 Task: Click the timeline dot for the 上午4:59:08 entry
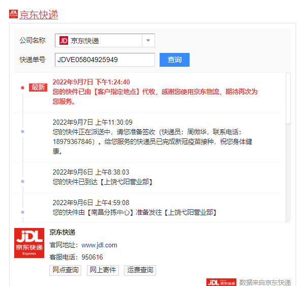(x=23, y=212)
